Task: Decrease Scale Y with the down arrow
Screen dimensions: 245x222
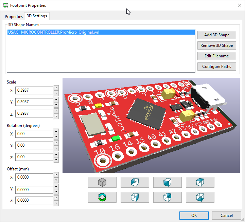Action: (56, 105)
